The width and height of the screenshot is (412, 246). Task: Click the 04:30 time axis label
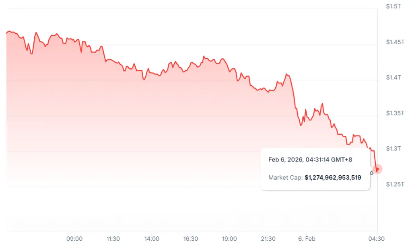[x=377, y=238]
